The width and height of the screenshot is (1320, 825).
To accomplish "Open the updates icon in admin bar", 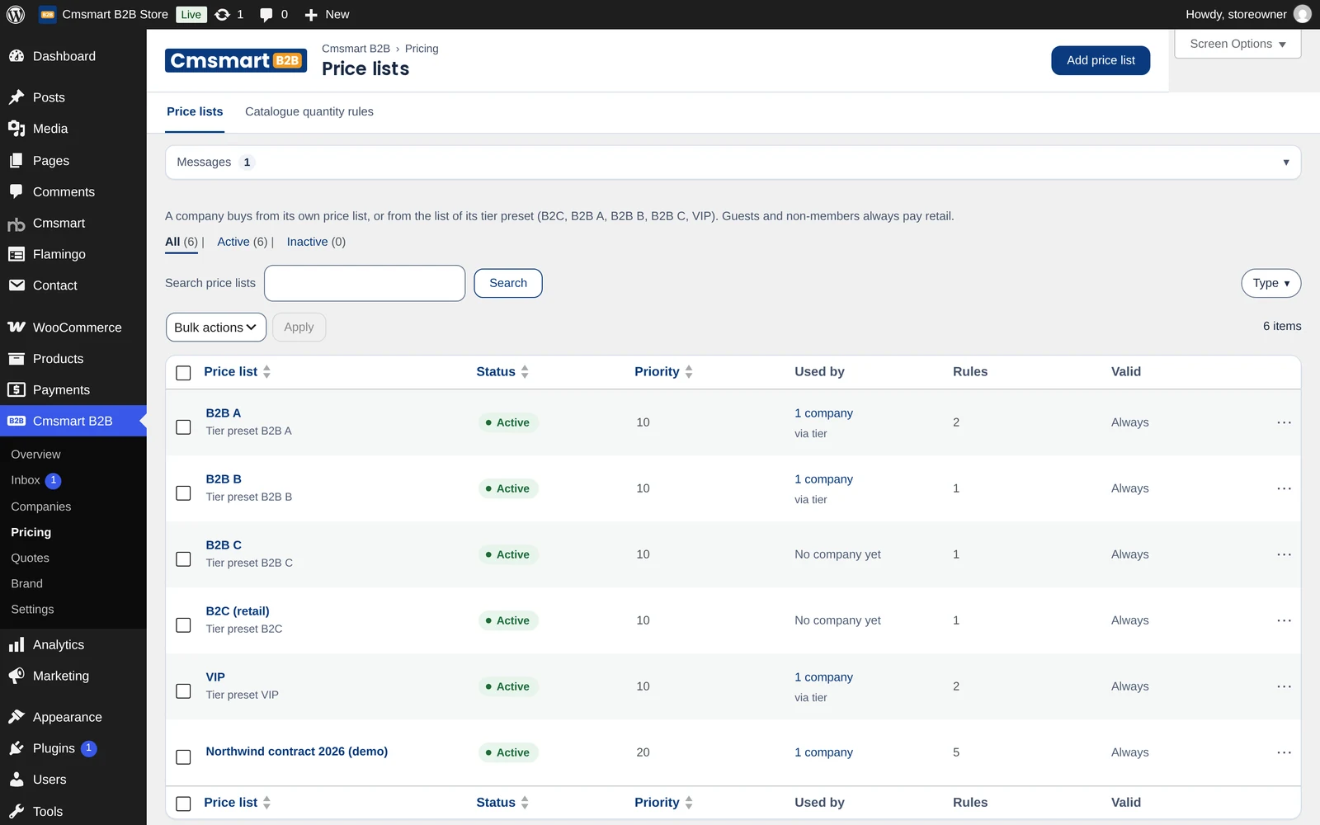I will (223, 15).
